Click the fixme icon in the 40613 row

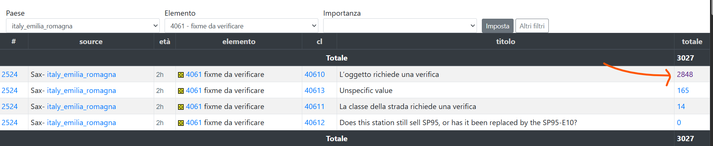181,91
